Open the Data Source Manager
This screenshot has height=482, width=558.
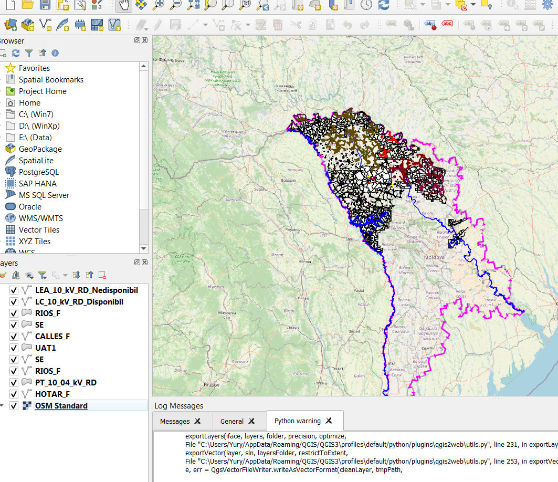[10, 25]
